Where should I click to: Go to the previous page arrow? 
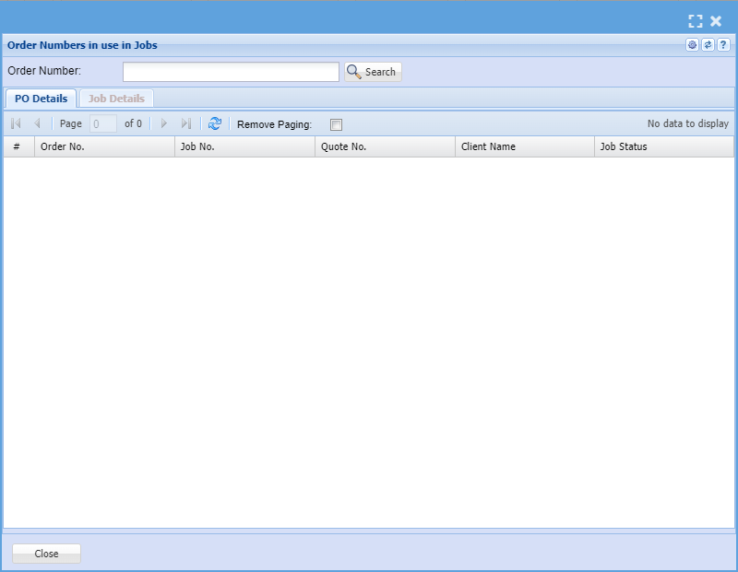[37, 123]
